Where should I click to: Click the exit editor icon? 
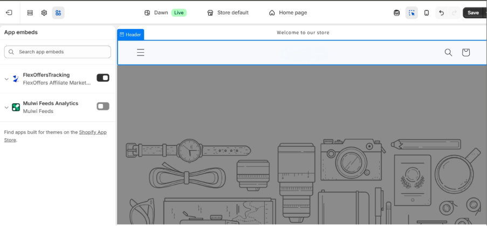[x=9, y=12]
